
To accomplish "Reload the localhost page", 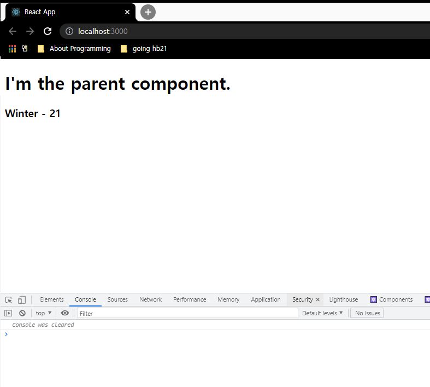I will (48, 31).
